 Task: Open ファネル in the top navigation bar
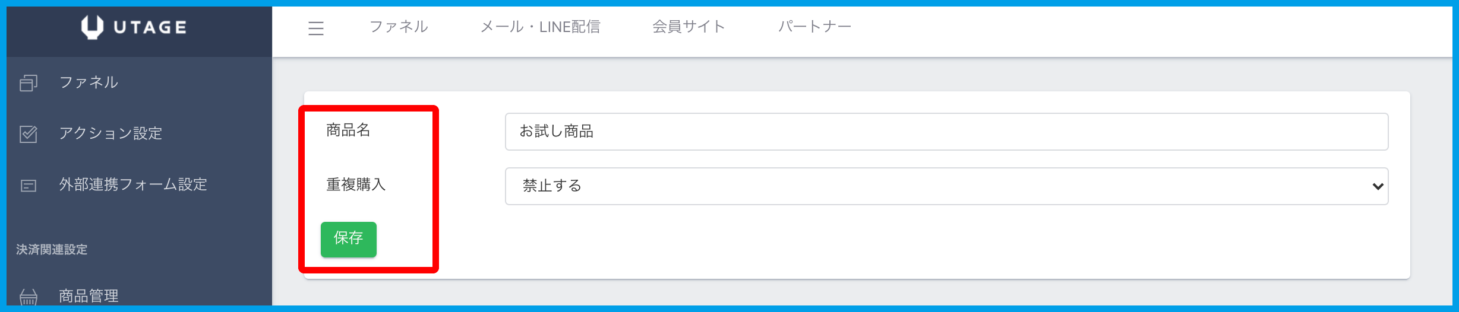(x=399, y=27)
